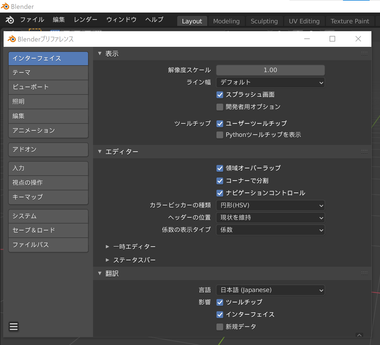This screenshot has height=345, width=380.
Task: Enable the 開発者用オプション checkbox
Action: (x=220, y=107)
